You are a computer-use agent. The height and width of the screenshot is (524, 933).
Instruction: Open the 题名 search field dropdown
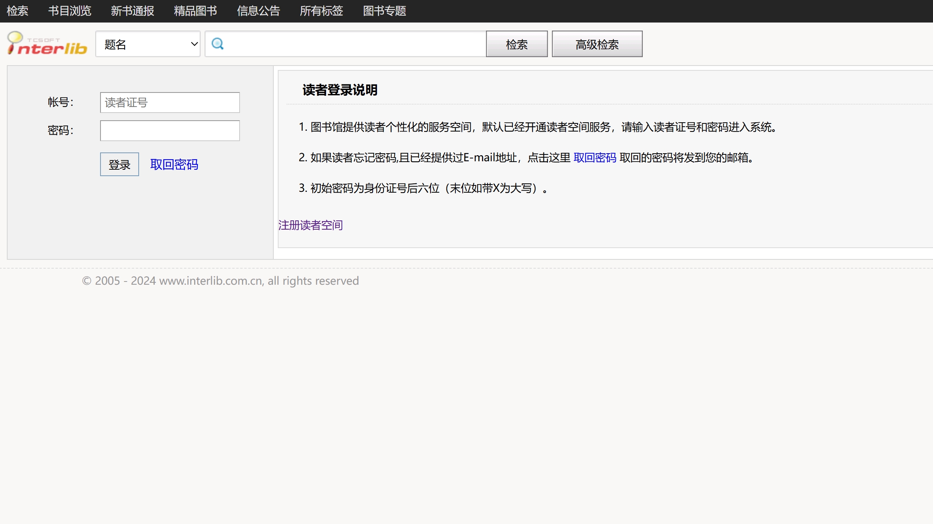148,44
